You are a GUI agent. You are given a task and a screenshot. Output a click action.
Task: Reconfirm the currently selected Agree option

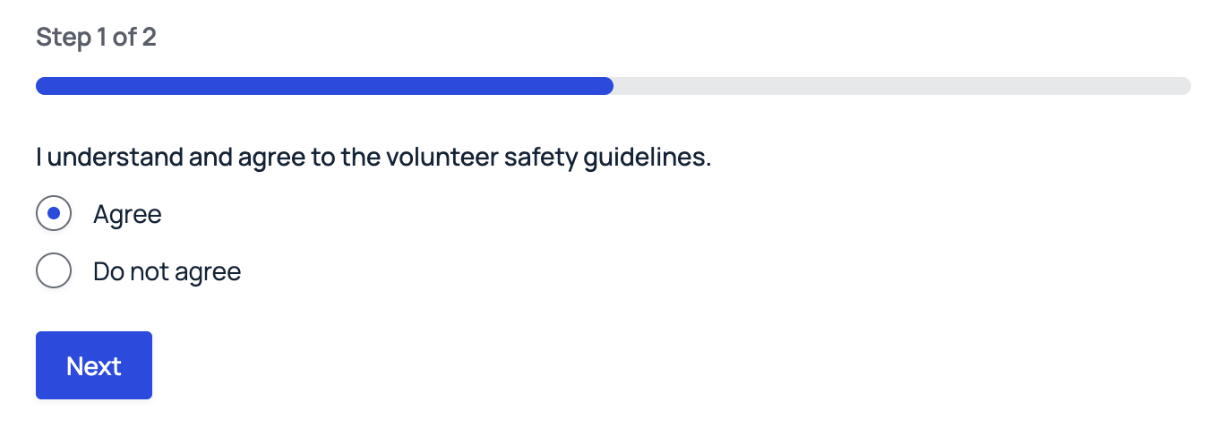[54, 214]
